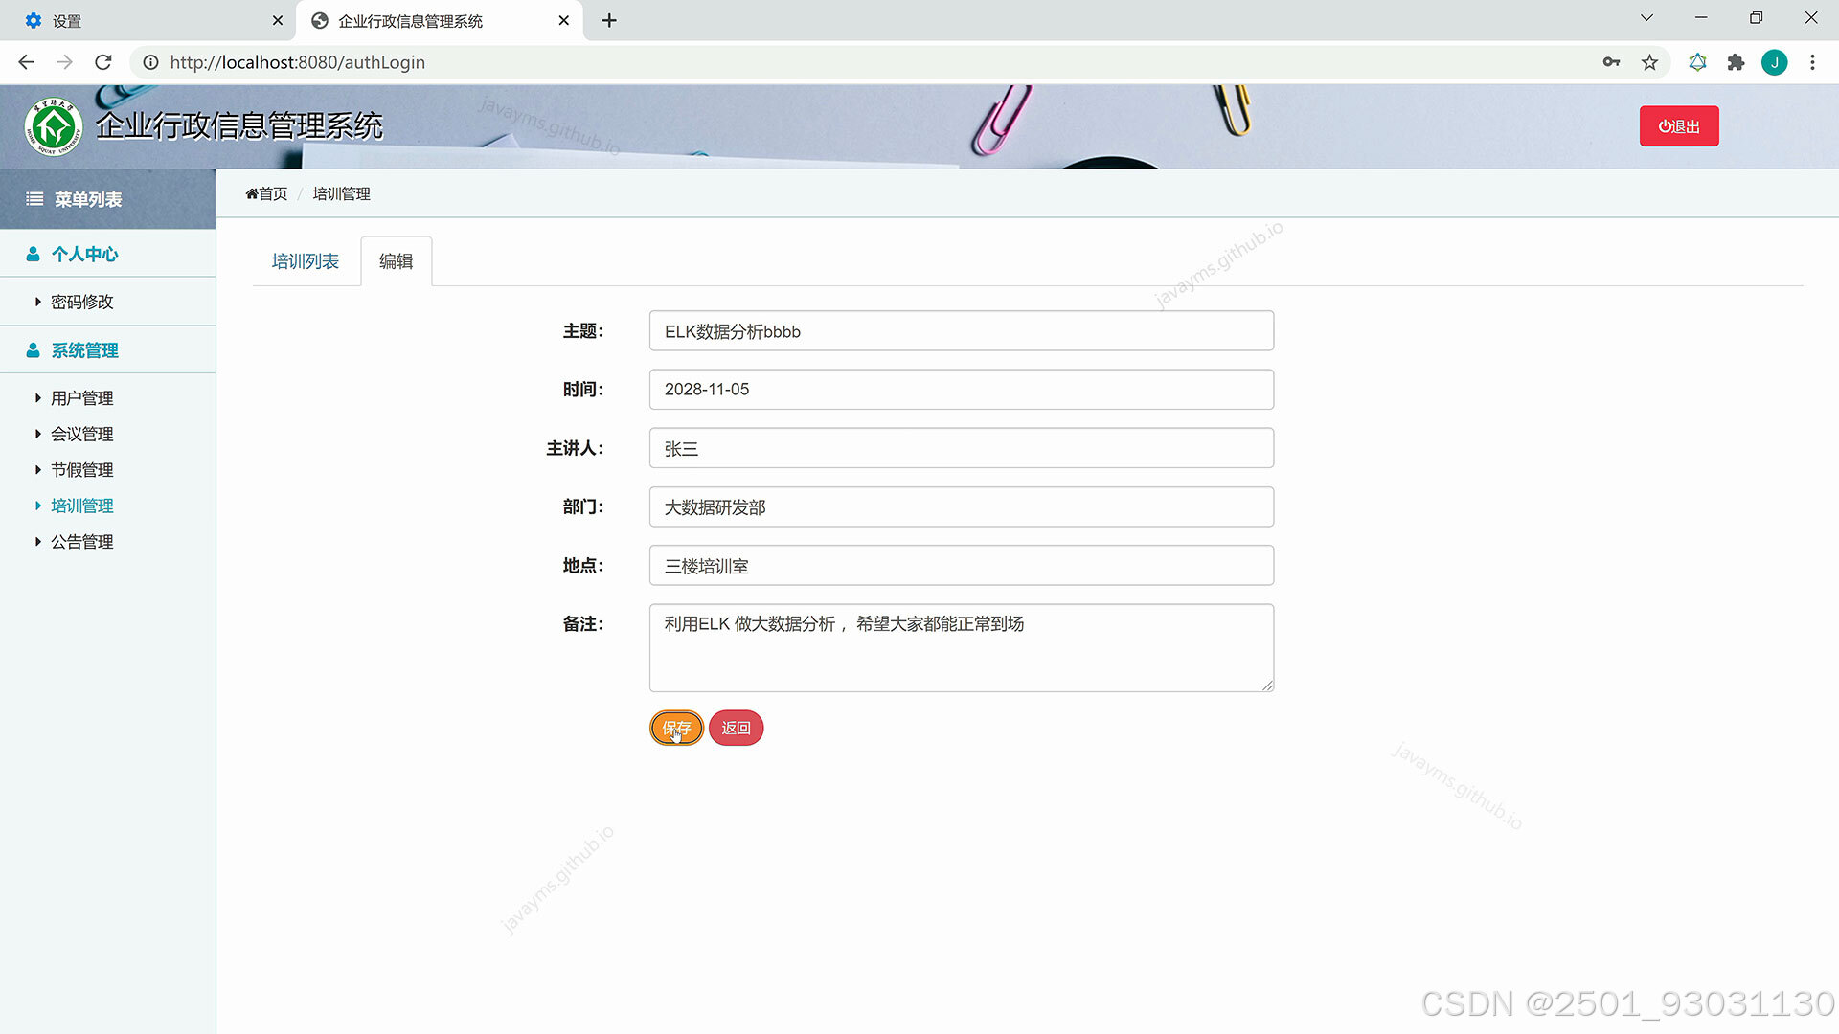The image size is (1839, 1034).
Task: Open 会议管理 in sidebar
Action: pyautogui.click(x=82, y=434)
